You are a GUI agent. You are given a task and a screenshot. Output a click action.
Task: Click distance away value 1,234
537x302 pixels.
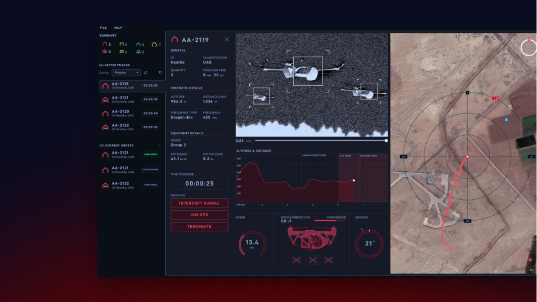tap(208, 102)
